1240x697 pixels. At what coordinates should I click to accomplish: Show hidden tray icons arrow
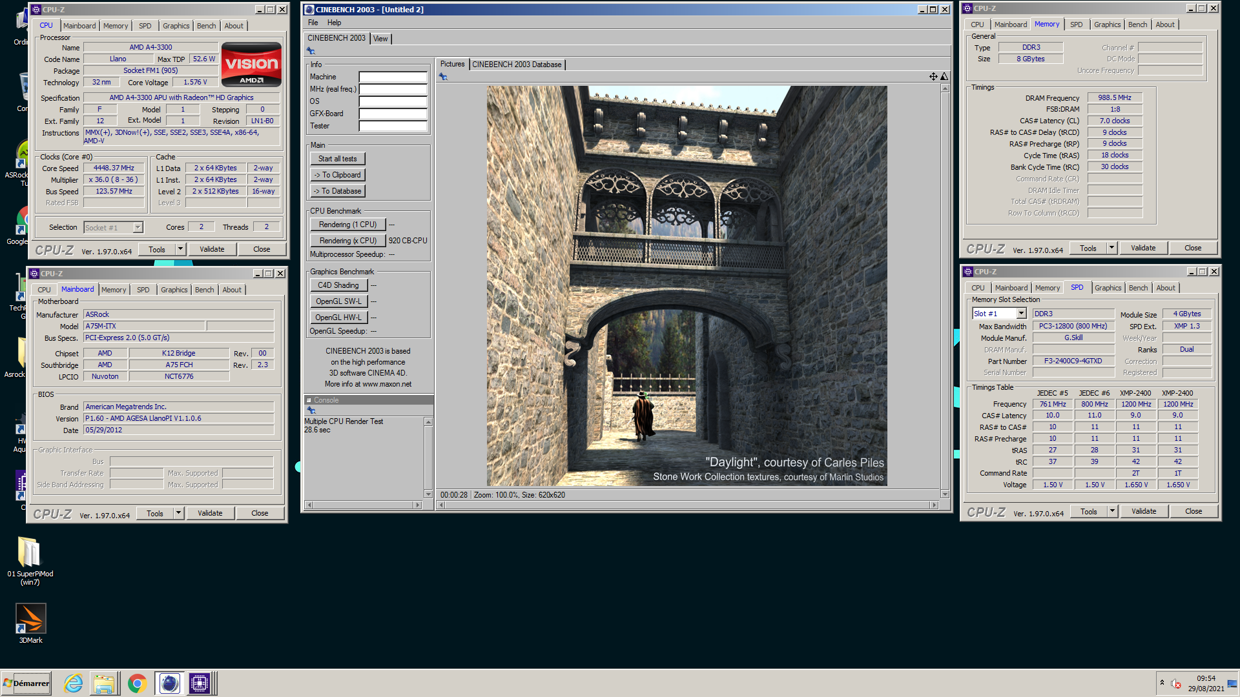coord(1162,683)
